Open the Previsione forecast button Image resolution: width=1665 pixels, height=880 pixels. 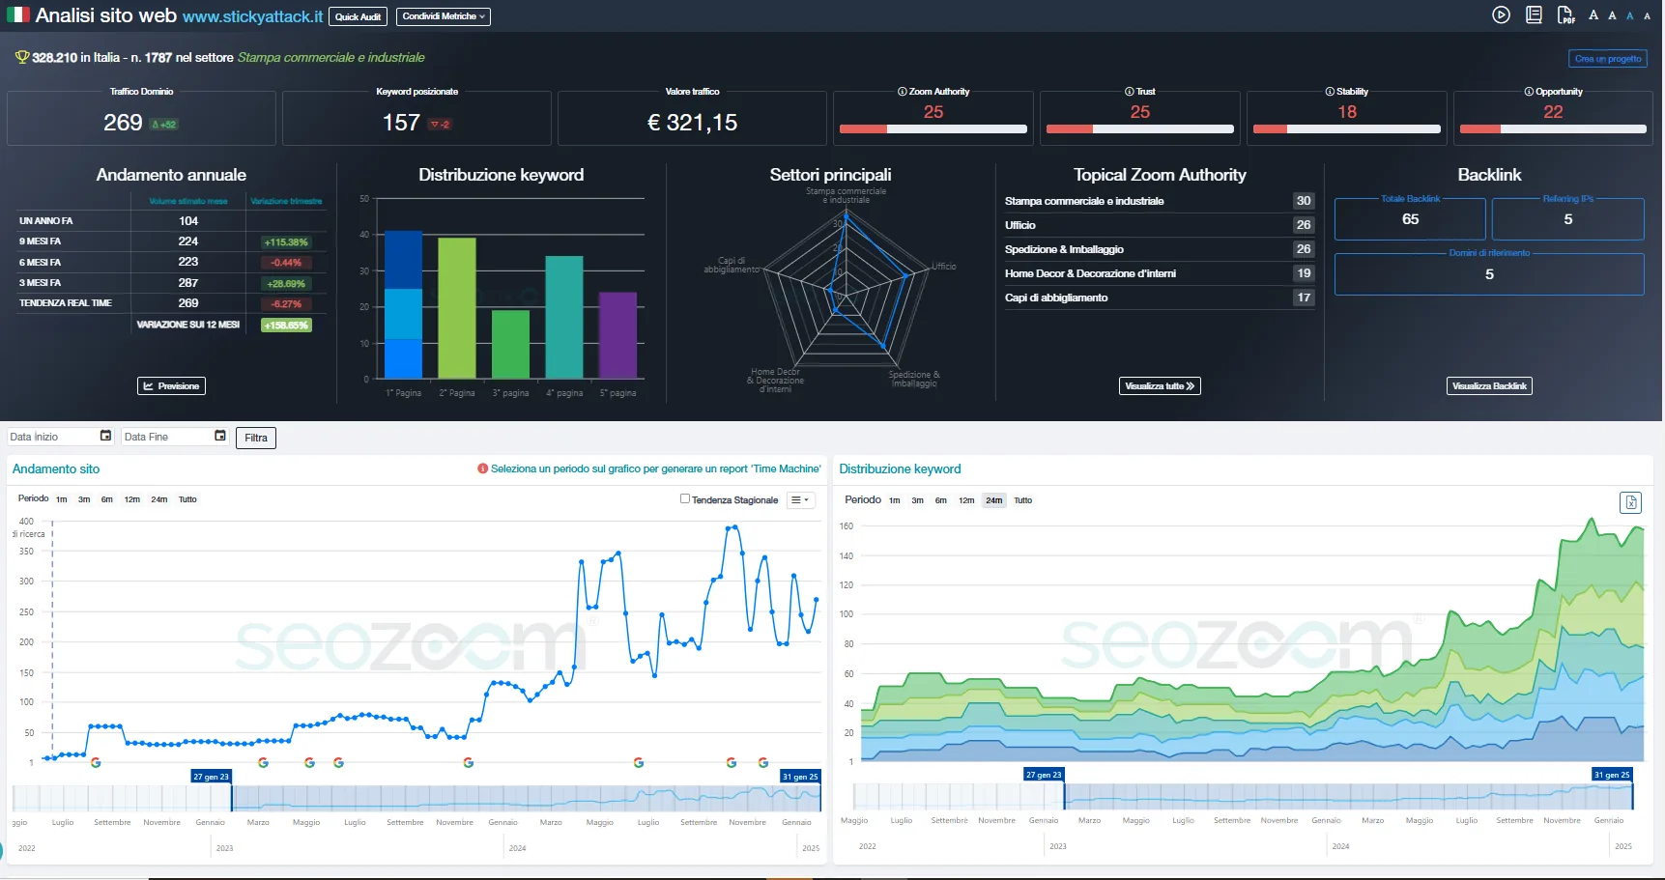pyautogui.click(x=171, y=386)
